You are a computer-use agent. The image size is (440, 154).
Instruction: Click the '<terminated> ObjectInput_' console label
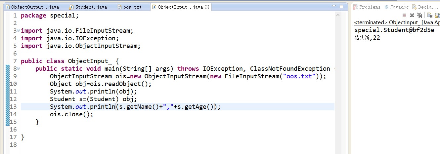pos(387,22)
